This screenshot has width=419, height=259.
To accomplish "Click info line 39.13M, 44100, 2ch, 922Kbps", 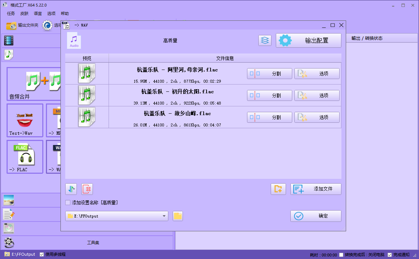I will (x=177, y=103).
